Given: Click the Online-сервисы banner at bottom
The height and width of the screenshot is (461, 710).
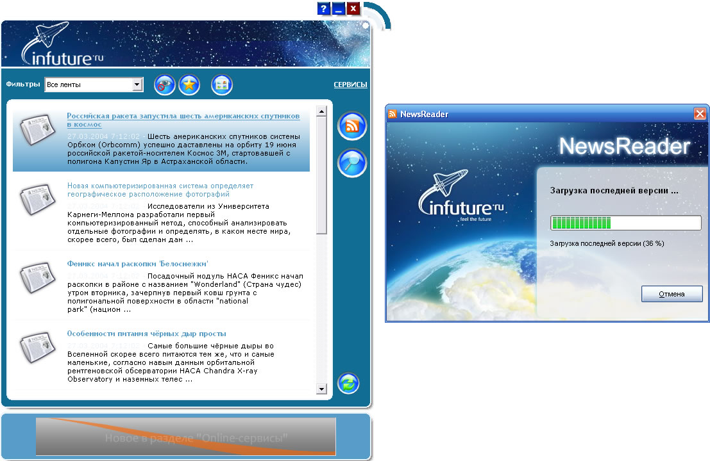Looking at the screenshot, I should point(185,437).
